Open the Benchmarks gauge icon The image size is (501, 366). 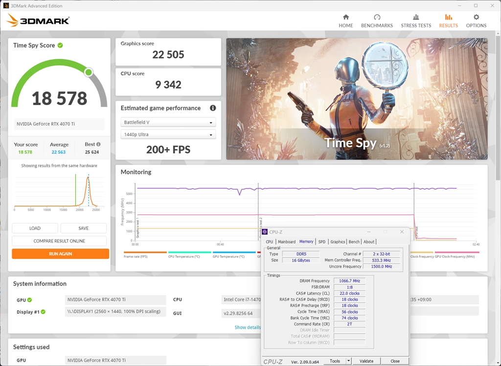[377, 17]
